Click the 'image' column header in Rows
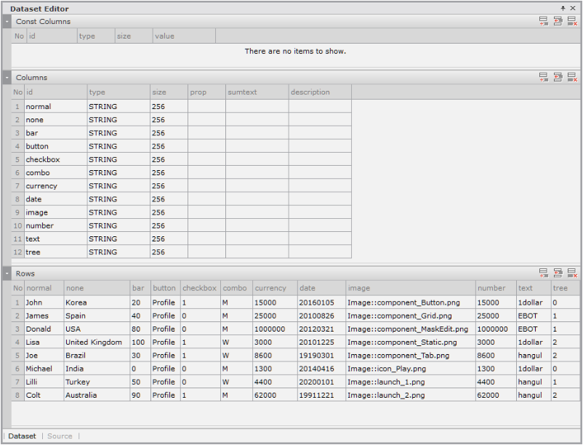 (x=410, y=289)
